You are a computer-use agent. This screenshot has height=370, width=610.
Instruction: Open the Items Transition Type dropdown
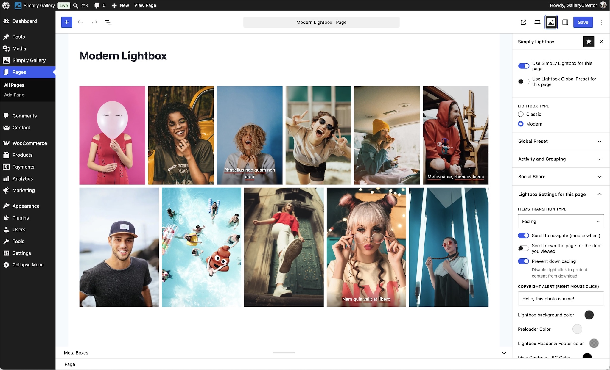561,221
